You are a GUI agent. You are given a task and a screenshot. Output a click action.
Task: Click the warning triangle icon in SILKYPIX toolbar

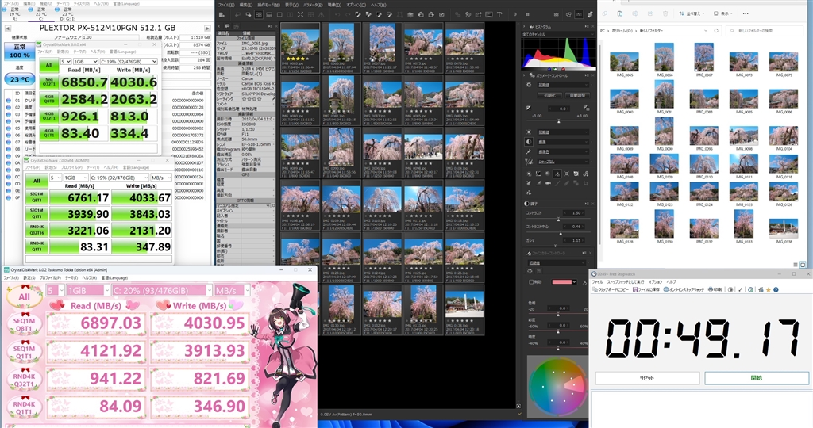pos(321,14)
